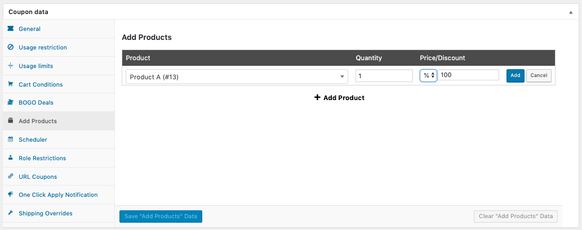The width and height of the screenshot is (582, 230).
Task: Click the plus Add Product link
Action: [339, 98]
